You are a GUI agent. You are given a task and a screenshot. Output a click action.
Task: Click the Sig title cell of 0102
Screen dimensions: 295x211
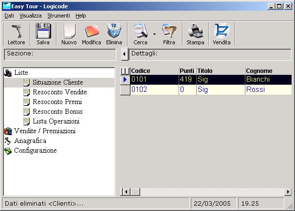pos(221,89)
